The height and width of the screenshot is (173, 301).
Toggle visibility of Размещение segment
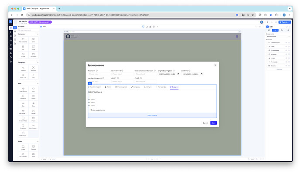pyautogui.click(x=286, y=50)
